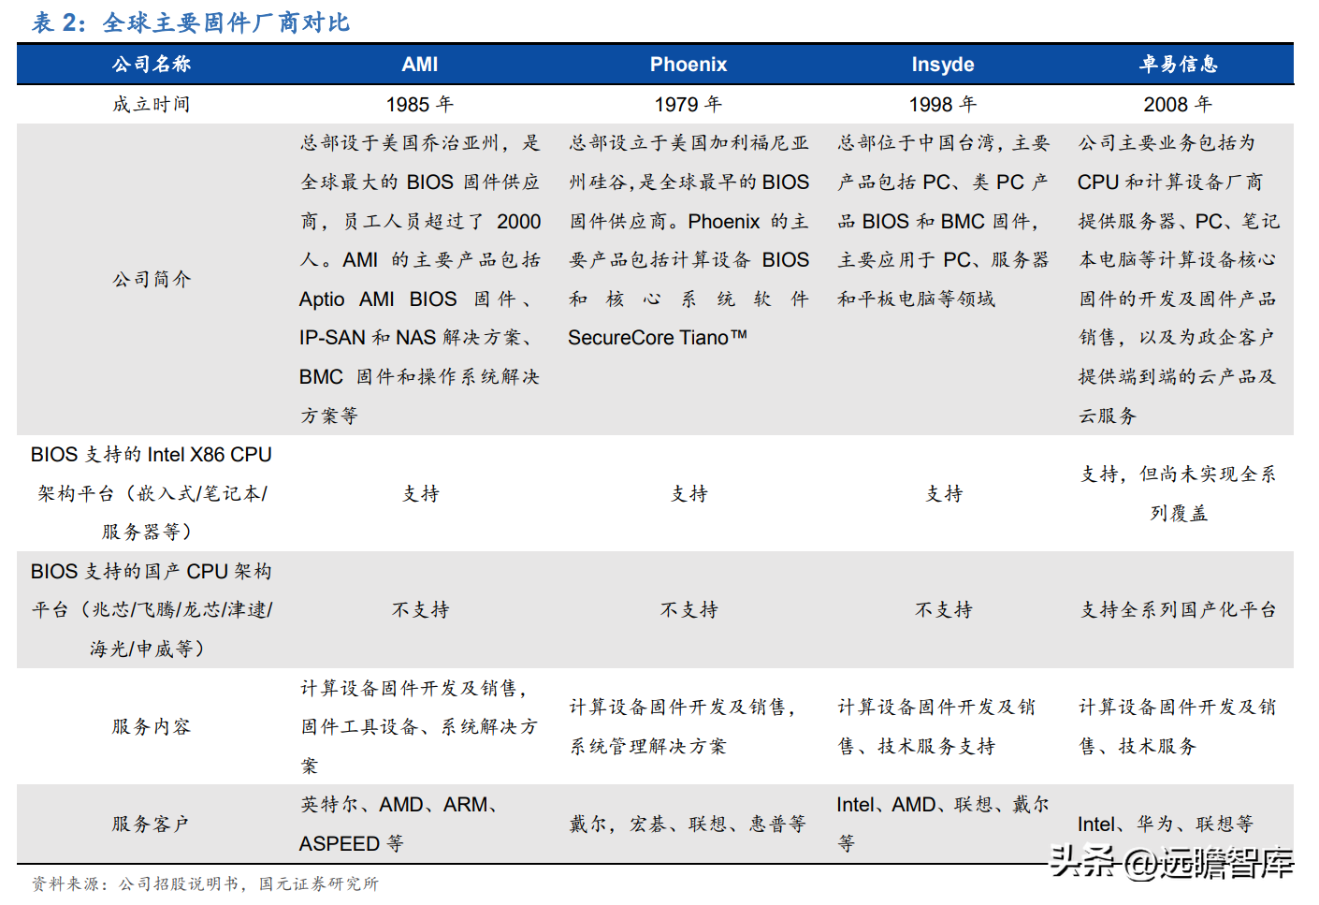
Task: Click the 服务客户 row label
Action: pyautogui.click(x=152, y=825)
